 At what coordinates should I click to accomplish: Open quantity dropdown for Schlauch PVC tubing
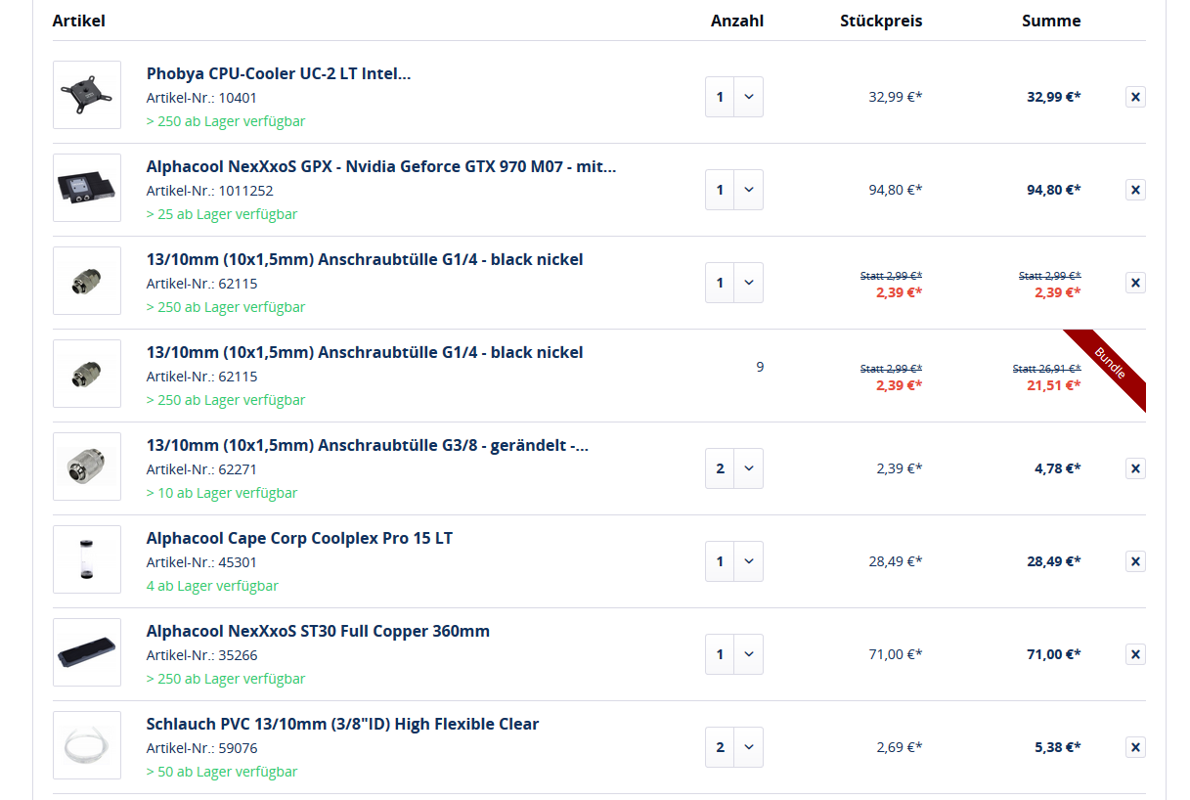pyautogui.click(x=734, y=747)
